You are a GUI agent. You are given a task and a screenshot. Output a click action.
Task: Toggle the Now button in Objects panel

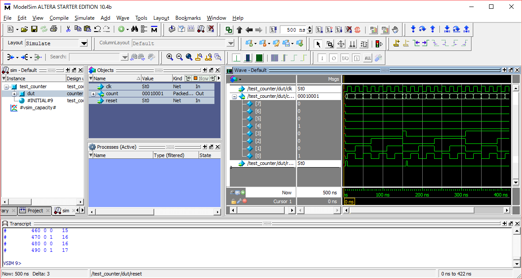coord(201,79)
